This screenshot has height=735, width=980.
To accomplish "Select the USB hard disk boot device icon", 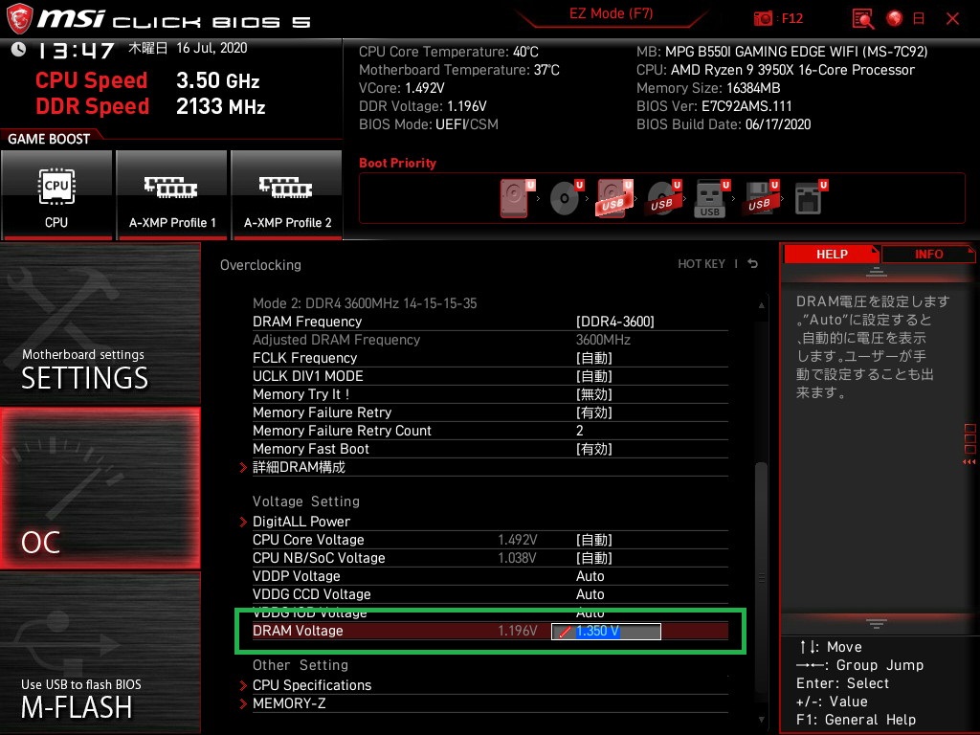I will pyautogui.click(x=614, y=198).
